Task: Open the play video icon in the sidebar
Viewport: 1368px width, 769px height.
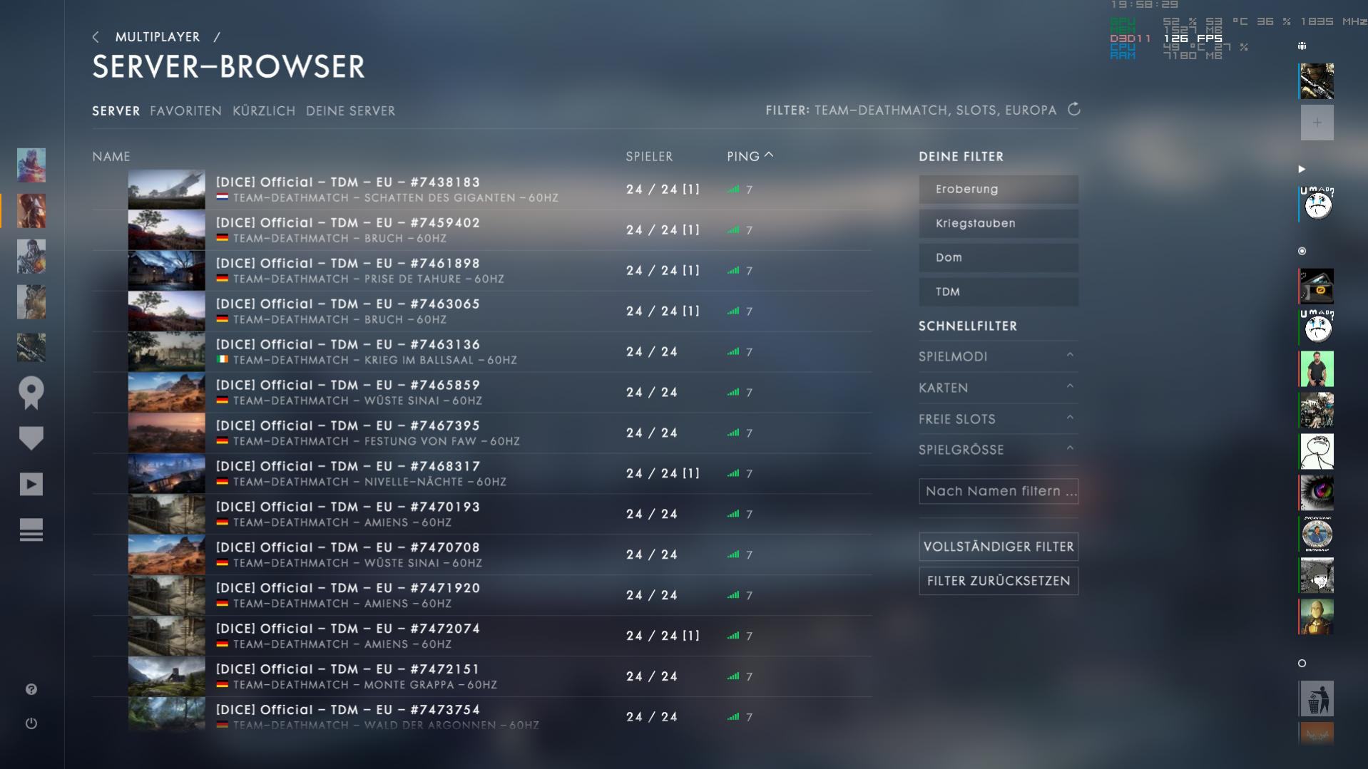Action: click(31, 485)
